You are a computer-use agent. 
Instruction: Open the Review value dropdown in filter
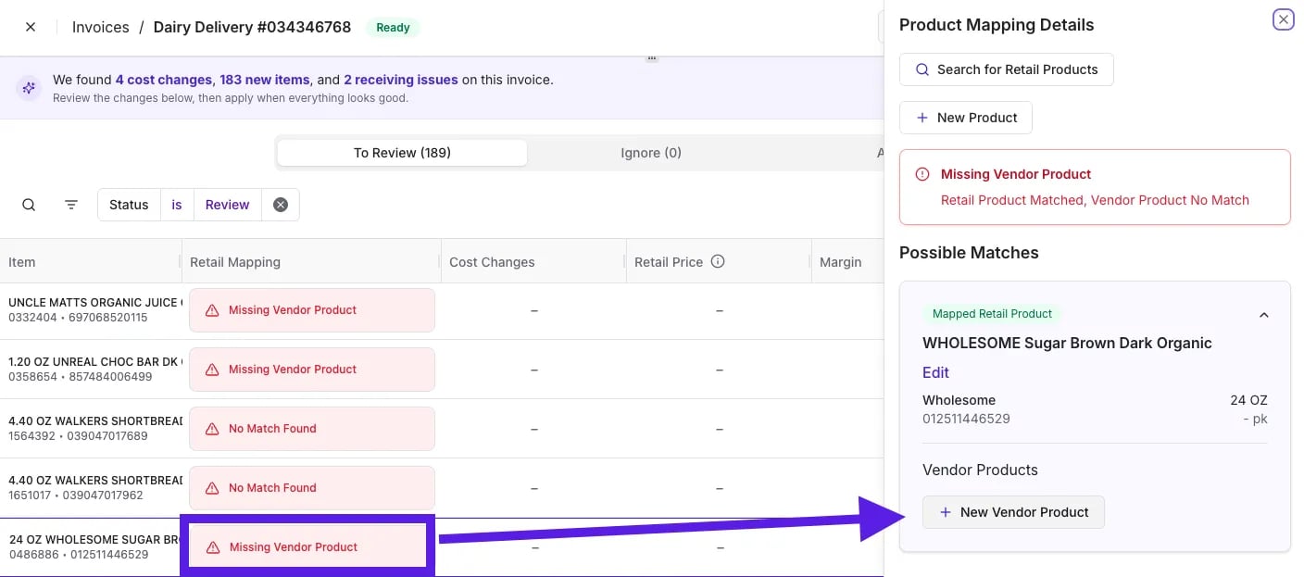[228, 205]
